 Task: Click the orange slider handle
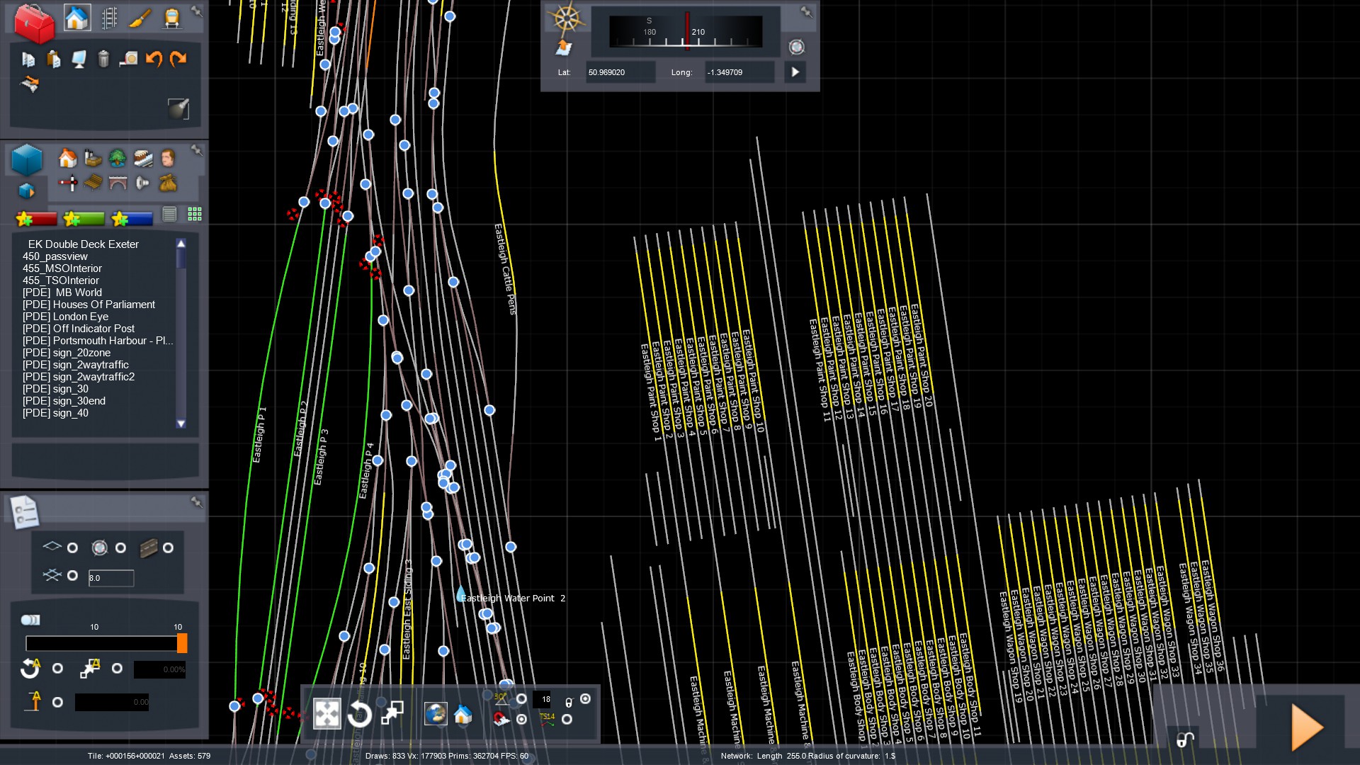coord(182,643)
